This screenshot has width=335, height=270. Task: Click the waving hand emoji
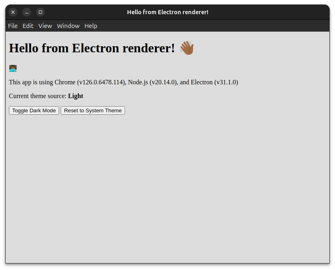(187, 48)
